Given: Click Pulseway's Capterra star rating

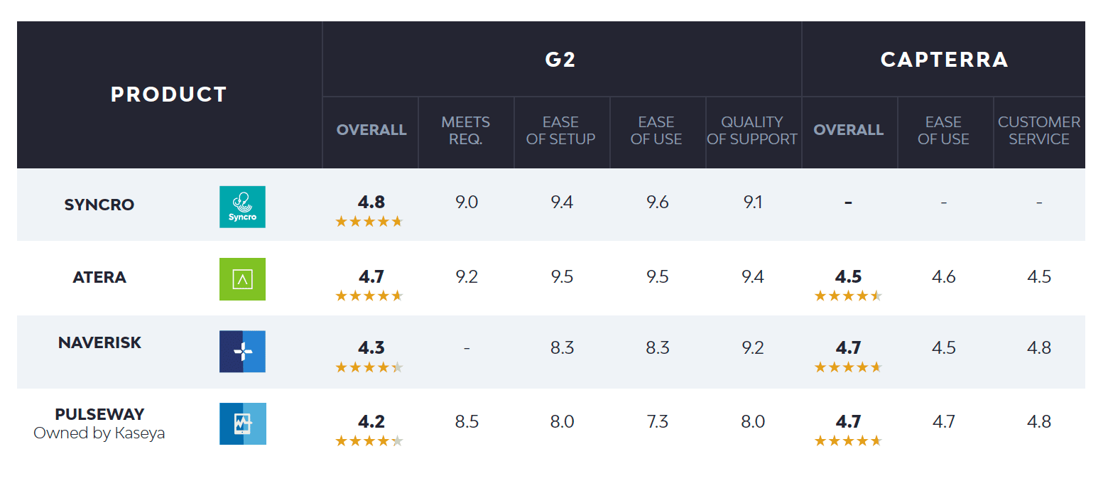Looking at the screenshot, I should click(848, 441).
